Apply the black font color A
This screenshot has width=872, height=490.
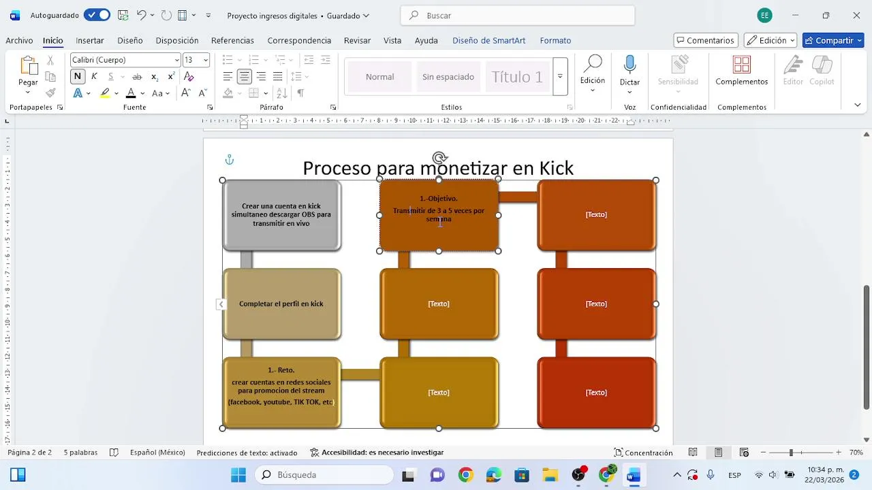[x=132, y=93]
